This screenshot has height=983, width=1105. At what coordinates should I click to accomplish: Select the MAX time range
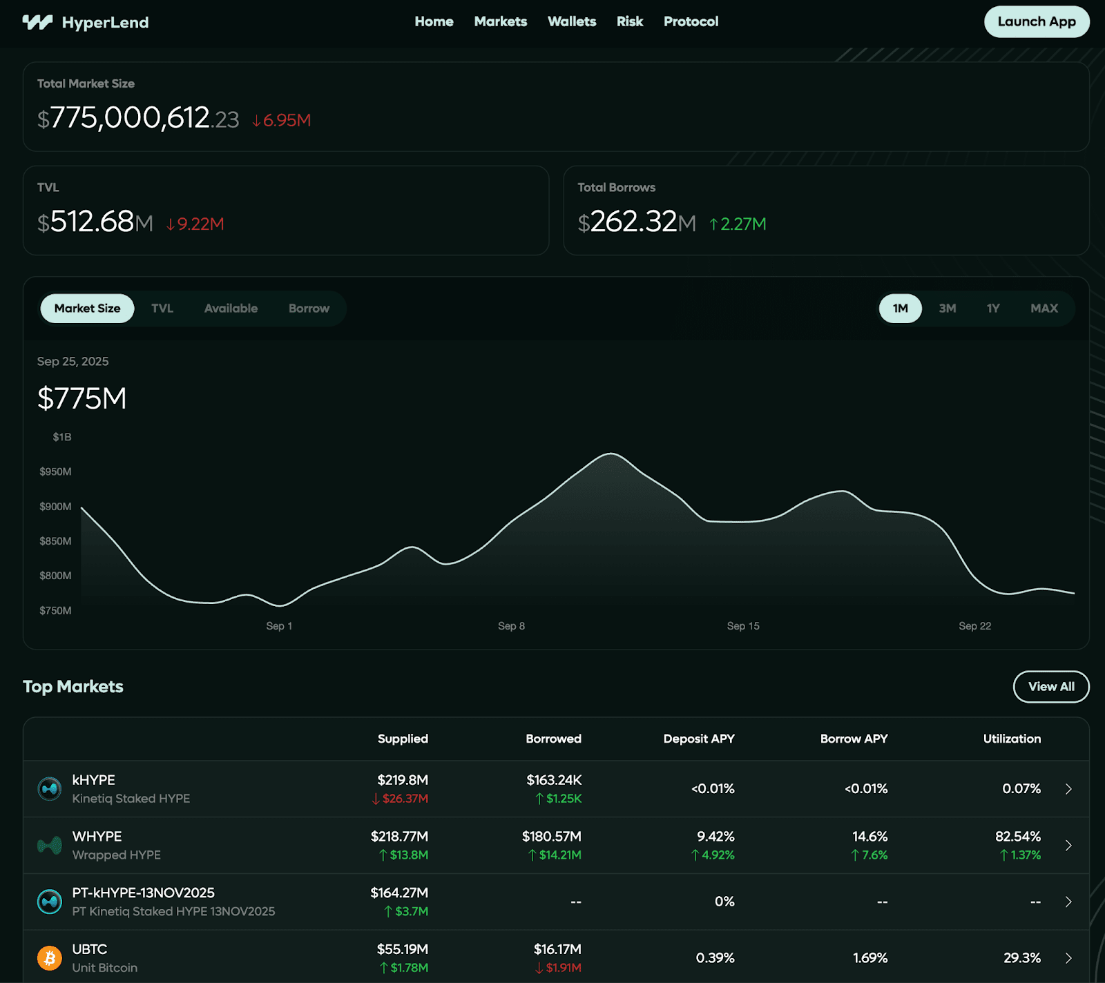coord(1044,309)
